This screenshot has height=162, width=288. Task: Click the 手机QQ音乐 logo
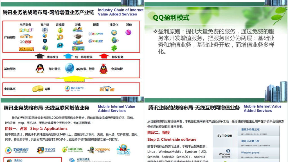(x=72, y=149)
